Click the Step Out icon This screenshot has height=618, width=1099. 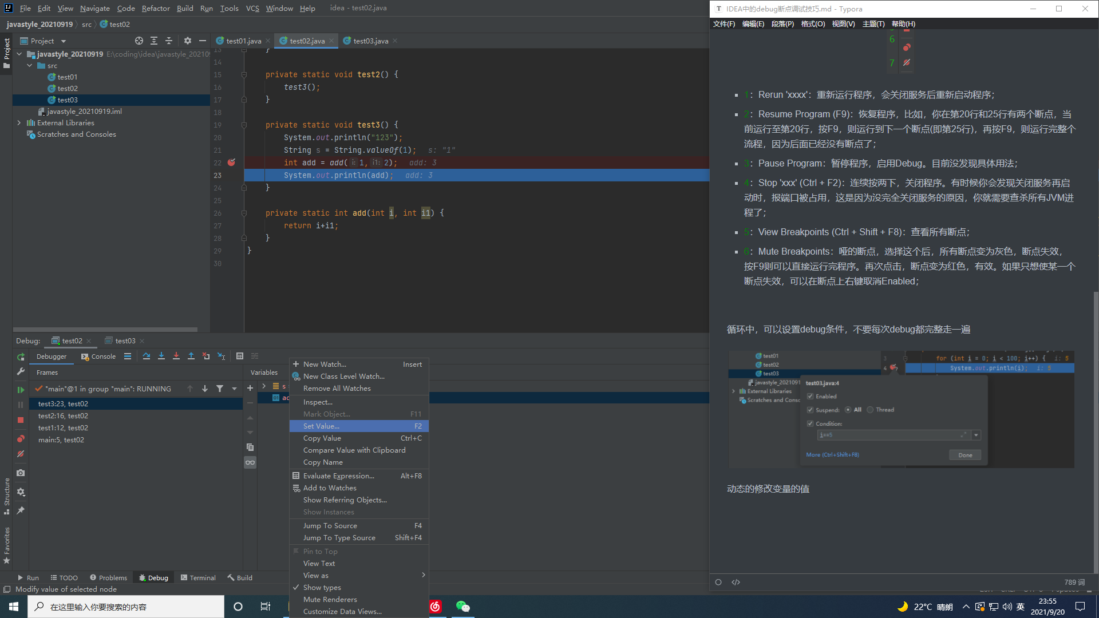click(x=191, y=356)
